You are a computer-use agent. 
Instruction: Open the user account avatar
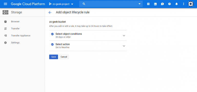tap(191, 4)
